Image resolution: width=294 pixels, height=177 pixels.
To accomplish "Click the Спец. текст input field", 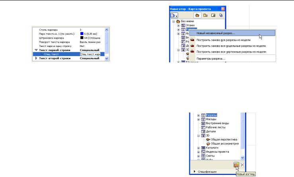I will coord(90,54).
